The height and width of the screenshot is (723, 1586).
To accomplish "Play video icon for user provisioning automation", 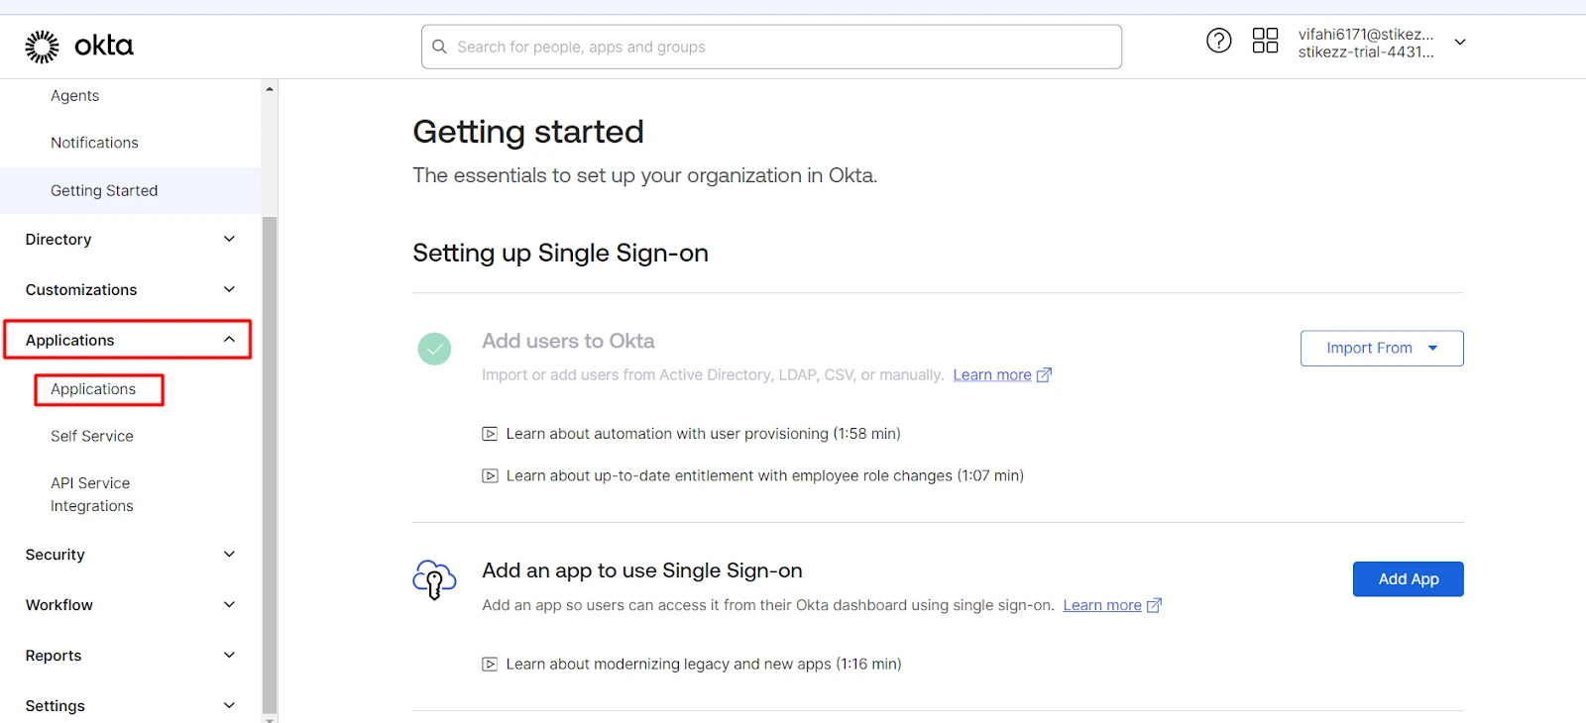I will tap(490, 434).
